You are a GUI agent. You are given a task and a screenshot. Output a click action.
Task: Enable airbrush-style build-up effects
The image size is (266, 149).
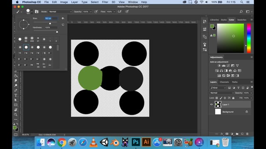click(120, 12)
